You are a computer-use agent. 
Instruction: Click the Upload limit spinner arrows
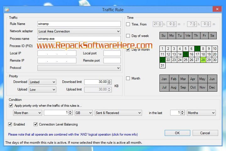click(109, 89)
